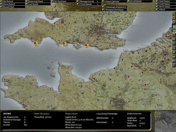
Task: Click the CONTINUE button
Action: point(140,1)
